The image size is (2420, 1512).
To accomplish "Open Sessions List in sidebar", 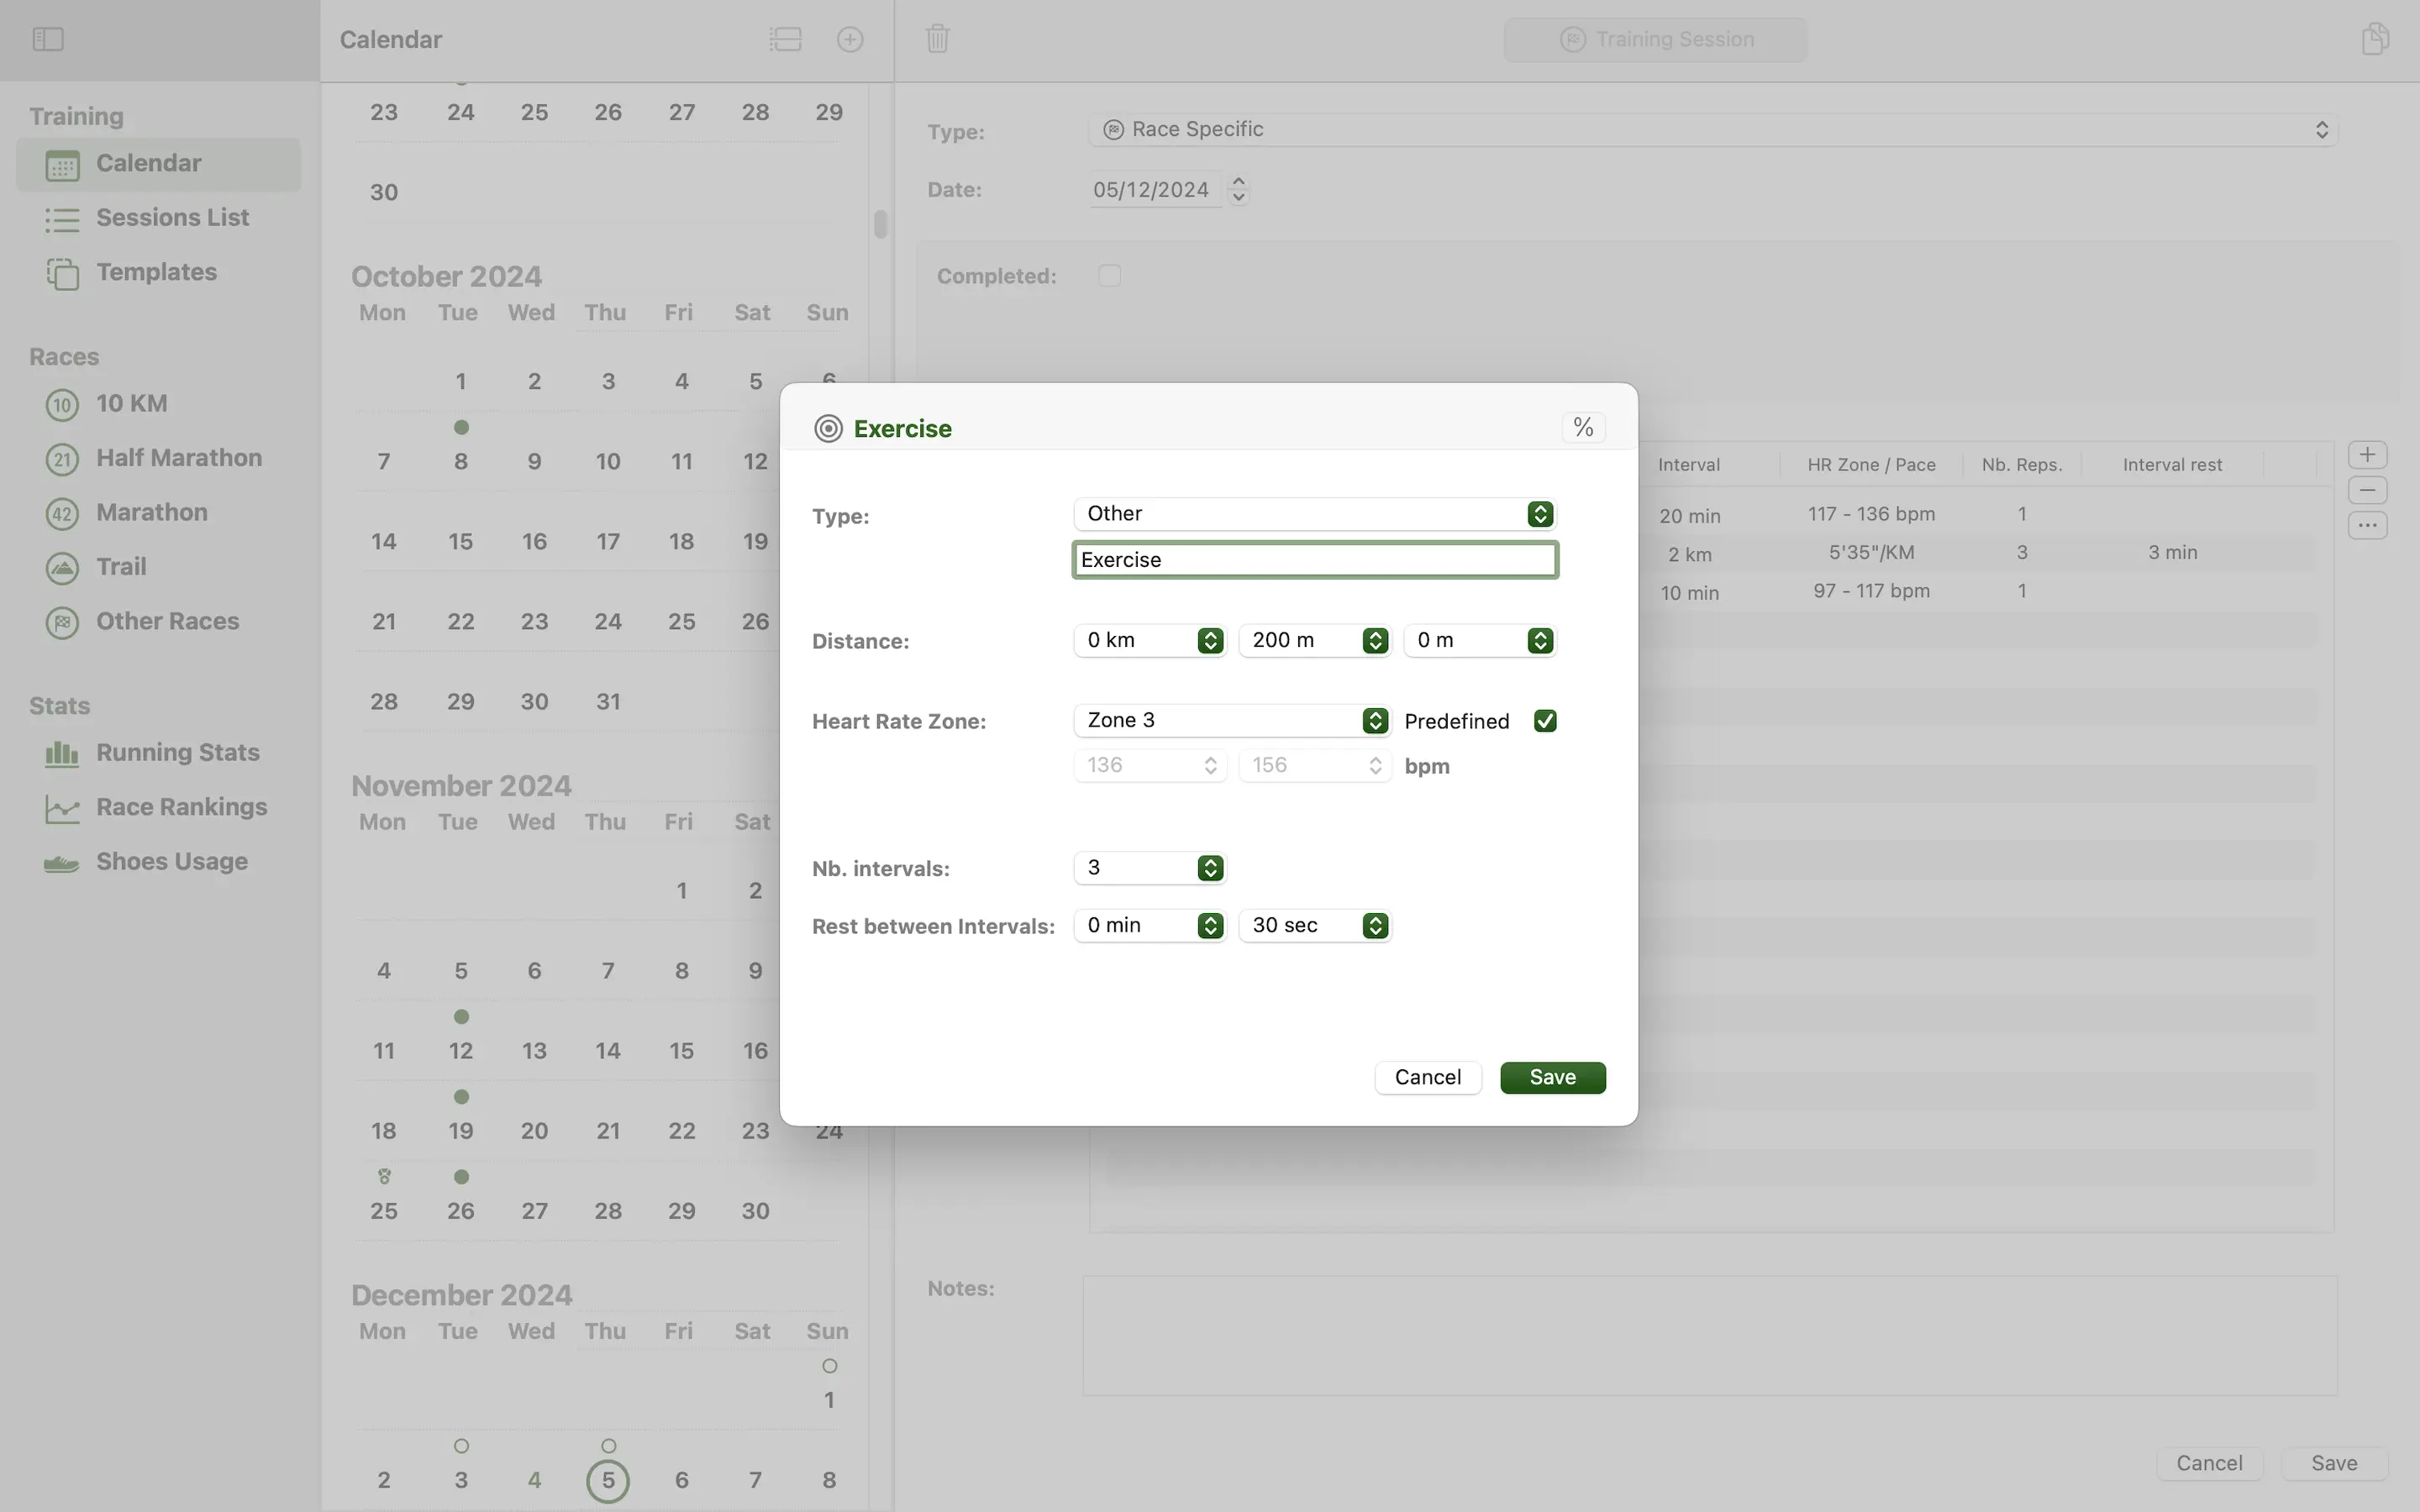I will tap(172, 218).
